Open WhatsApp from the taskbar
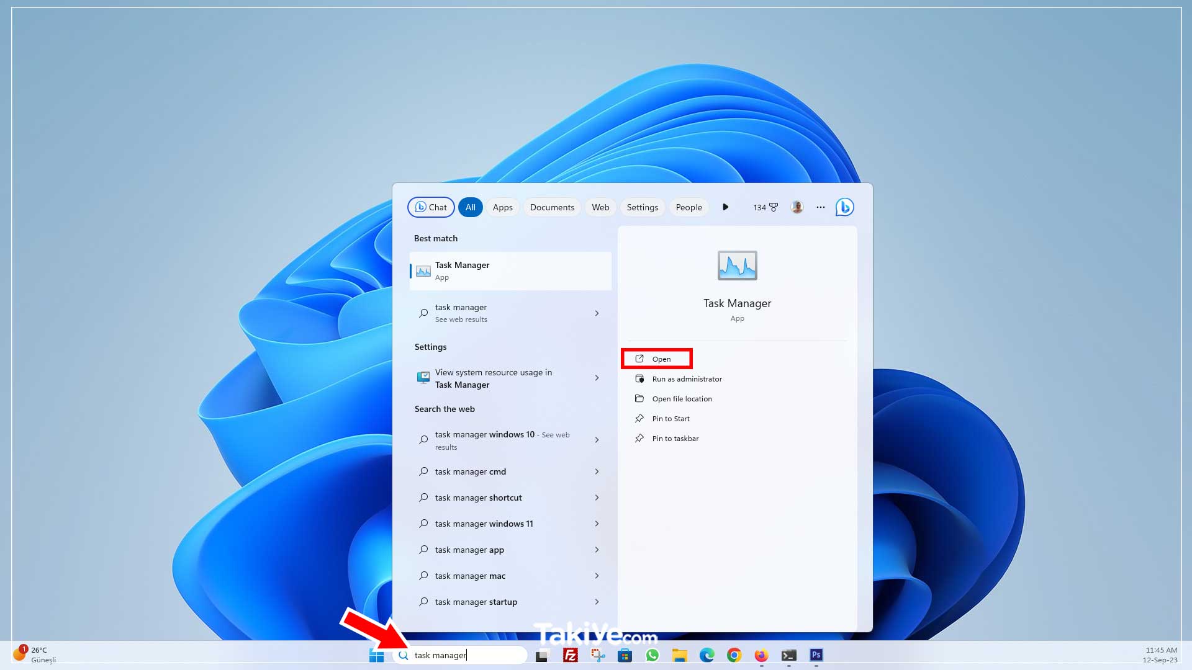The width and height of the screenshot is (1192, 670). [x=652, y=654]
